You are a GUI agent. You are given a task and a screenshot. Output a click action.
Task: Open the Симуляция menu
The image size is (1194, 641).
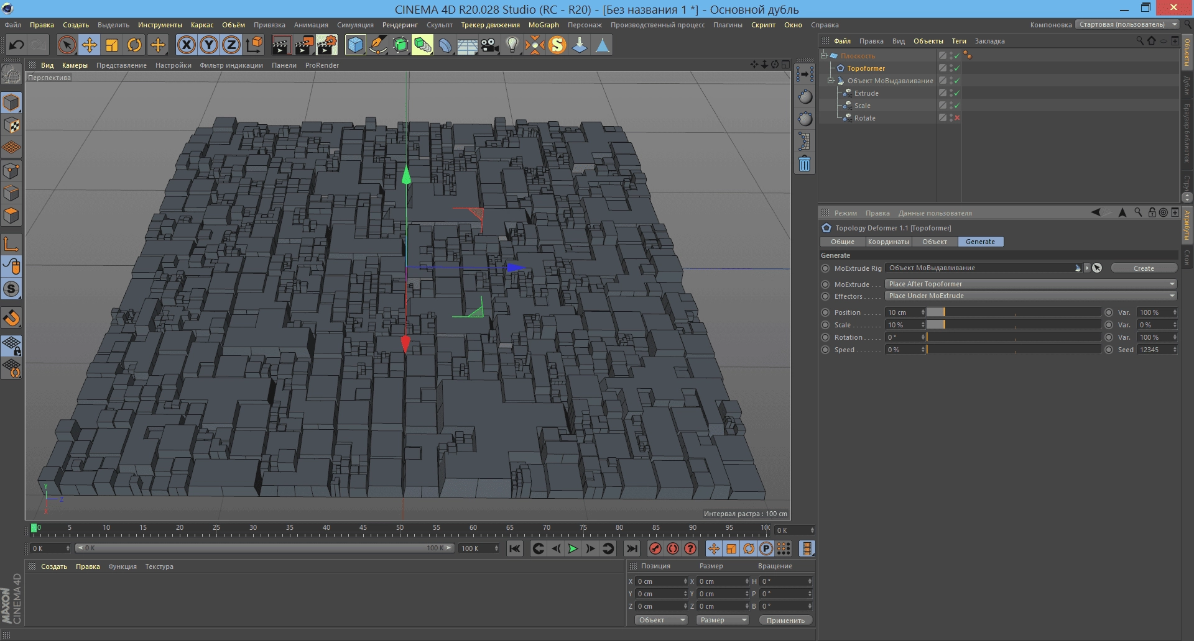(355, 25)
